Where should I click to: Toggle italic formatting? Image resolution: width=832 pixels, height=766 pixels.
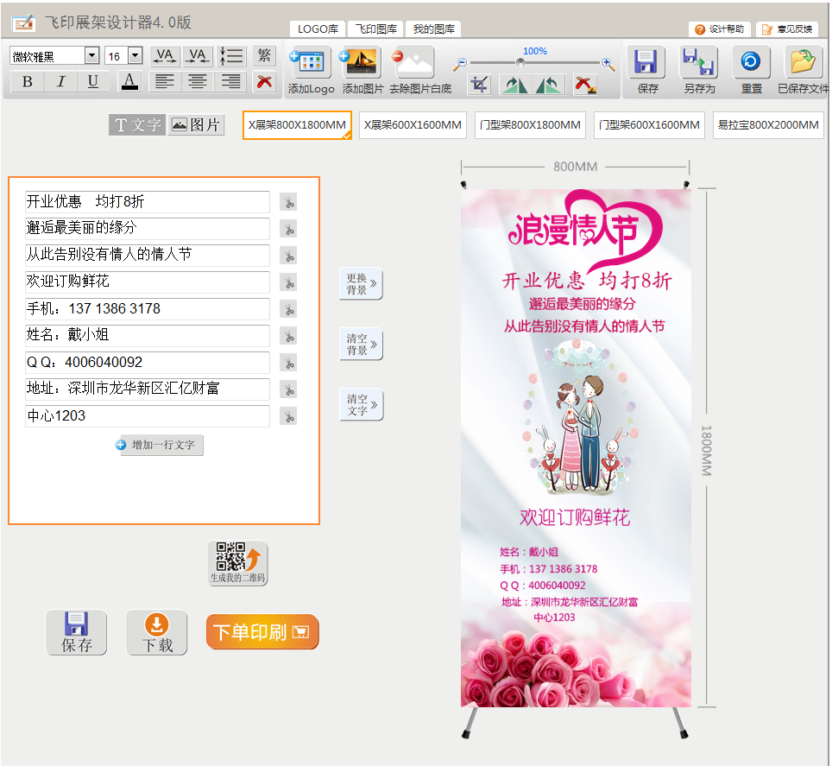click(x=60, y=82)
